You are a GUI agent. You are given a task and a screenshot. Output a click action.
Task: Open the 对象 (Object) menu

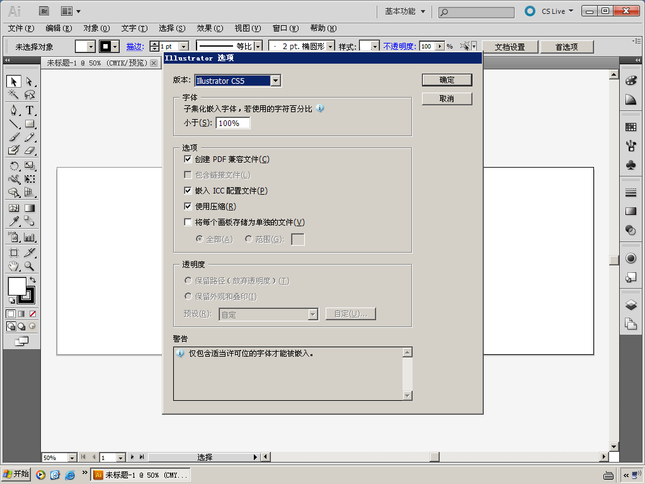coord(96,28)
